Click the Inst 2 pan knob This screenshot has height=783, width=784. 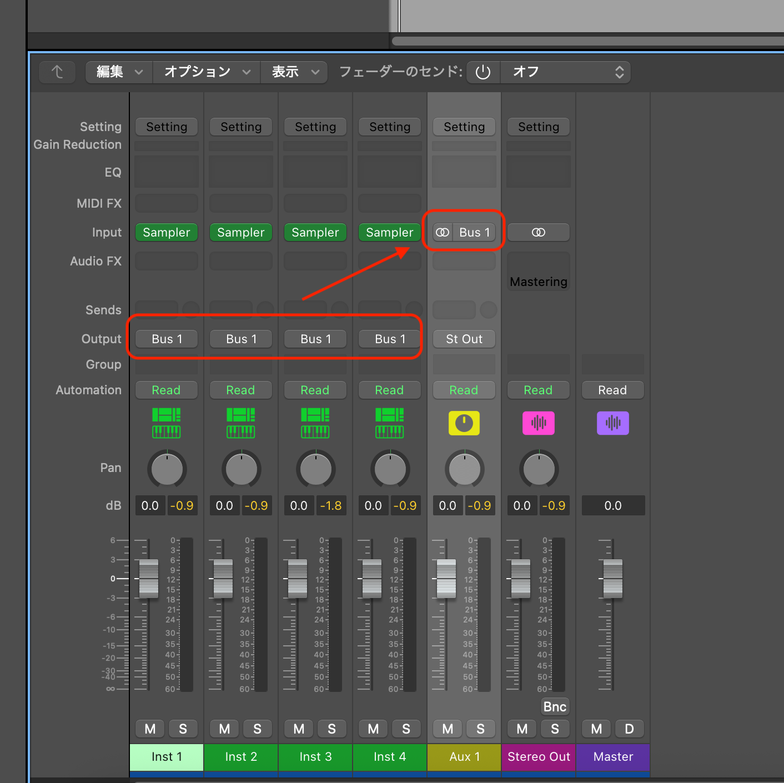241,469
